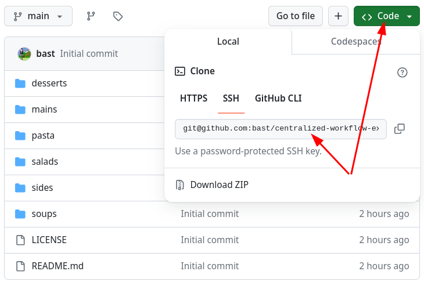The width and height of the screenshot is (424, 282).
Task: Click the Download ZIP link
Action: pyautogui.click(x=219, y=185)
